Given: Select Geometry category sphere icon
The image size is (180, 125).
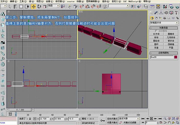Looking at the screenshot, I should [x=152, y=18].
